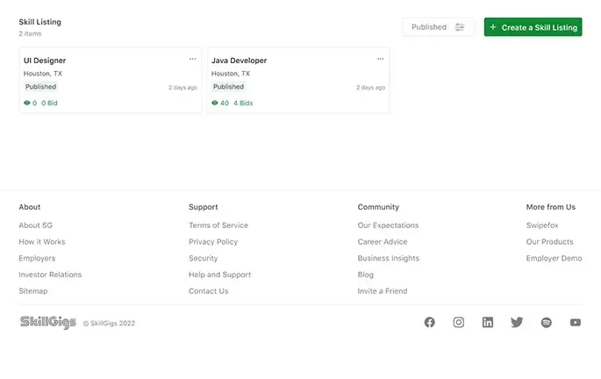Open Java Developer card options menu

pyautogui.click(x=380, y=59)
